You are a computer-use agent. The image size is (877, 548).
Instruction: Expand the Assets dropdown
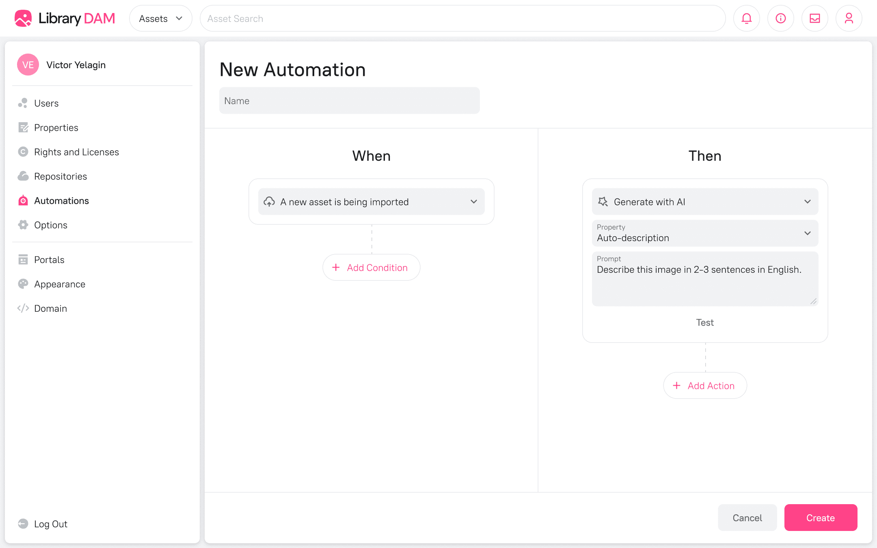[x=160, y=19]
